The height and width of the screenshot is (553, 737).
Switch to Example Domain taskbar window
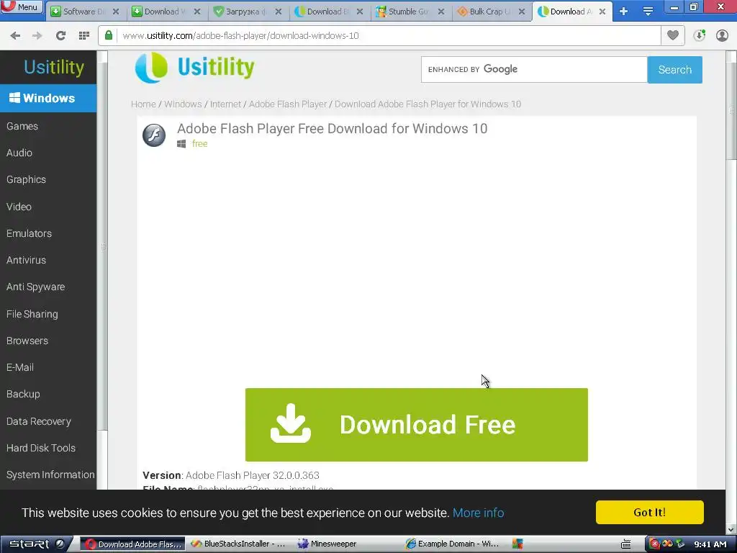452,544
